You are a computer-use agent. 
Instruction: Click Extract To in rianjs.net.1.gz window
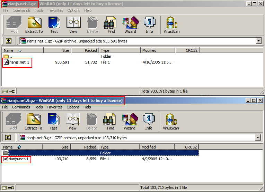(x=34, y=25)
